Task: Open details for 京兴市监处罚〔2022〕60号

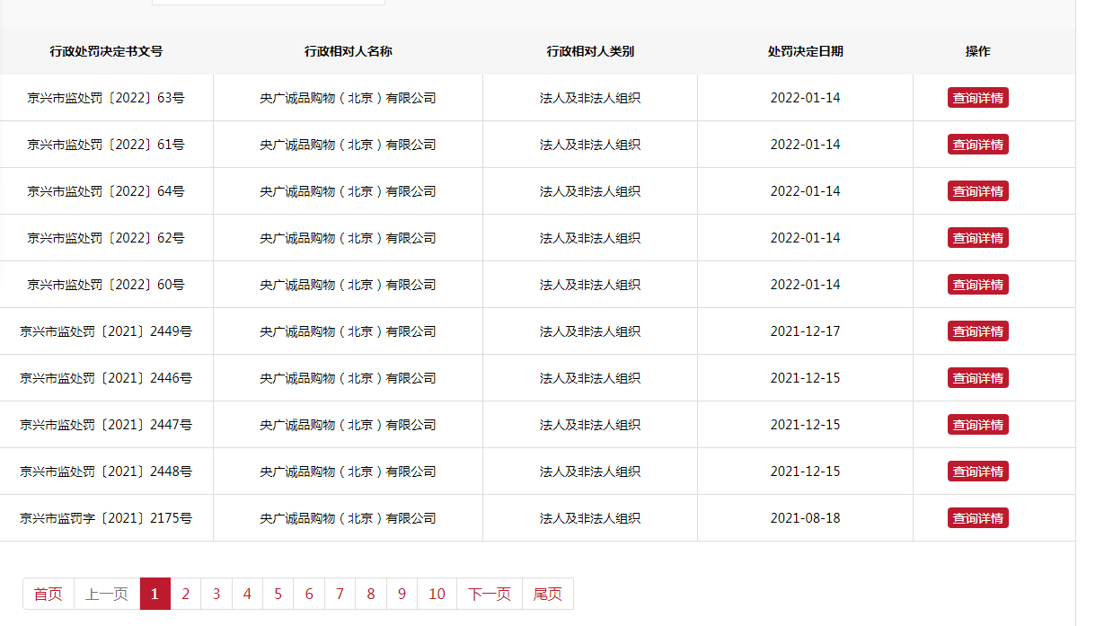Action: coord(977,285)
